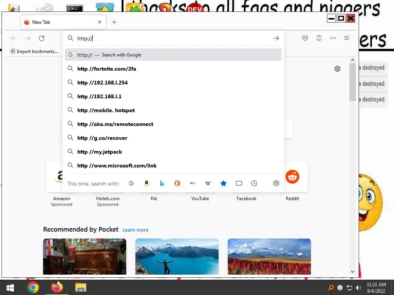This screenshot has width=394, height=295.
Task: Open the network icon in system tray
Action: (349, 288)
